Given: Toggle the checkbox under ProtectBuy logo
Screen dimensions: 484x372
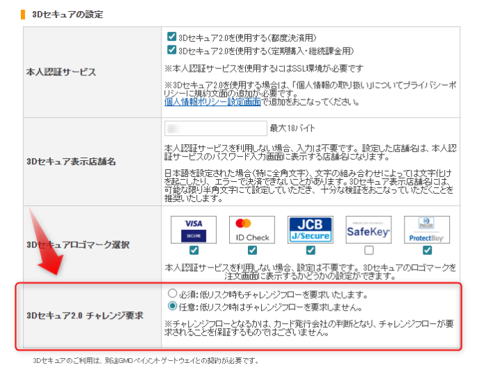Looking at the screenshot, I should pyautogui.click(x=426, y=251).
